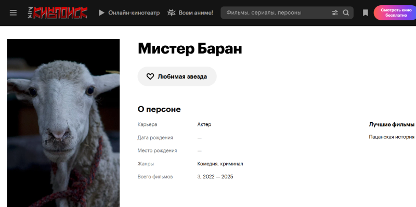Open the Комедия genre link

click(207, 164)
